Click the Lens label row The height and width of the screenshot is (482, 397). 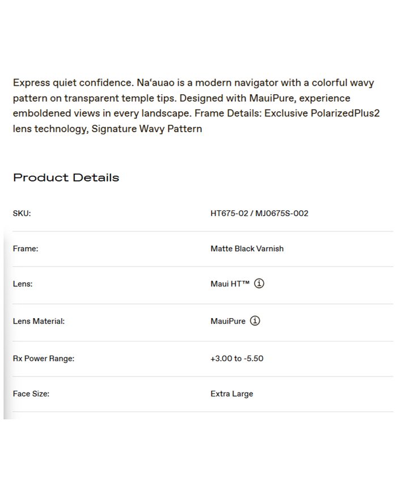(x=23, y=284)
